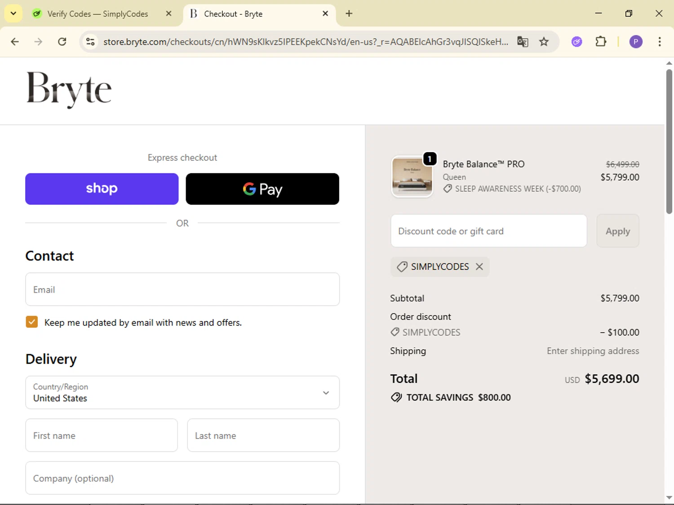Restore down the browser window
This screenshot has width=674, height=505.
(629, 13)
